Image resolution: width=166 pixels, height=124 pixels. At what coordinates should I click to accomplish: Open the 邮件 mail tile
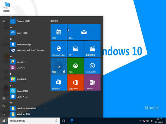(x=84, y=32)
